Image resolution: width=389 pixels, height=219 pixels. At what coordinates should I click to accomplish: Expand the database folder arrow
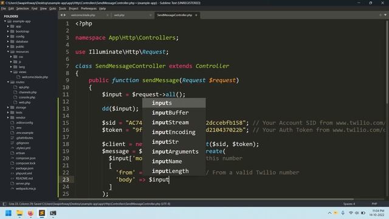[x=8, y=41]
